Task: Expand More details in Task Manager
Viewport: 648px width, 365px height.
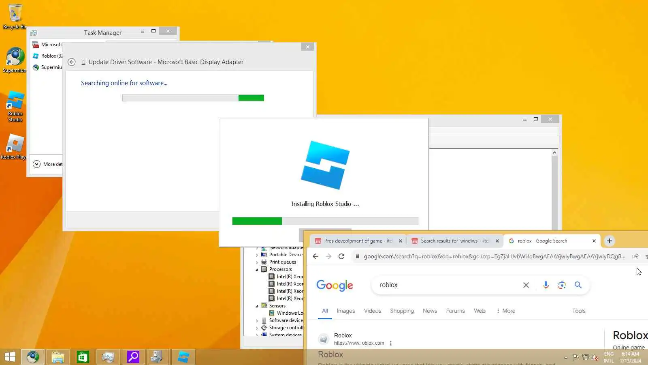Action: click(48, 164)
